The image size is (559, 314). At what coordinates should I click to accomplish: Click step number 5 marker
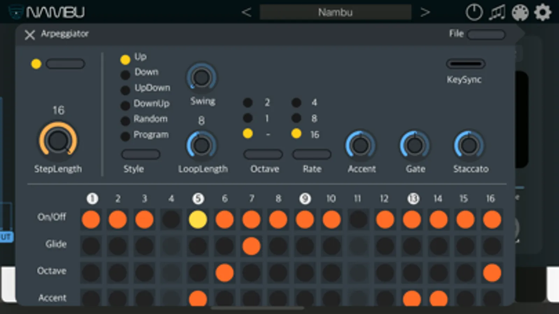(198, 199)
